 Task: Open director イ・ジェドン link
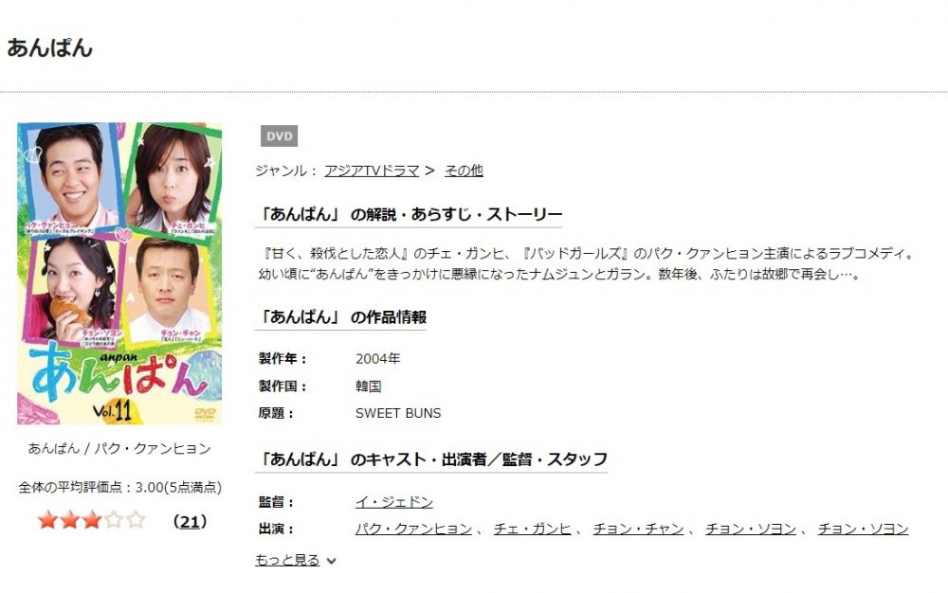click(394, 502)
